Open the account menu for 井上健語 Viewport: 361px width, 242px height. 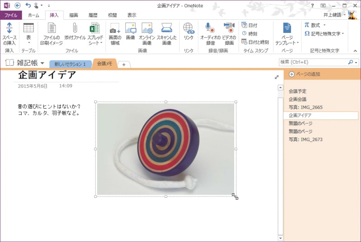click(334, 15)
